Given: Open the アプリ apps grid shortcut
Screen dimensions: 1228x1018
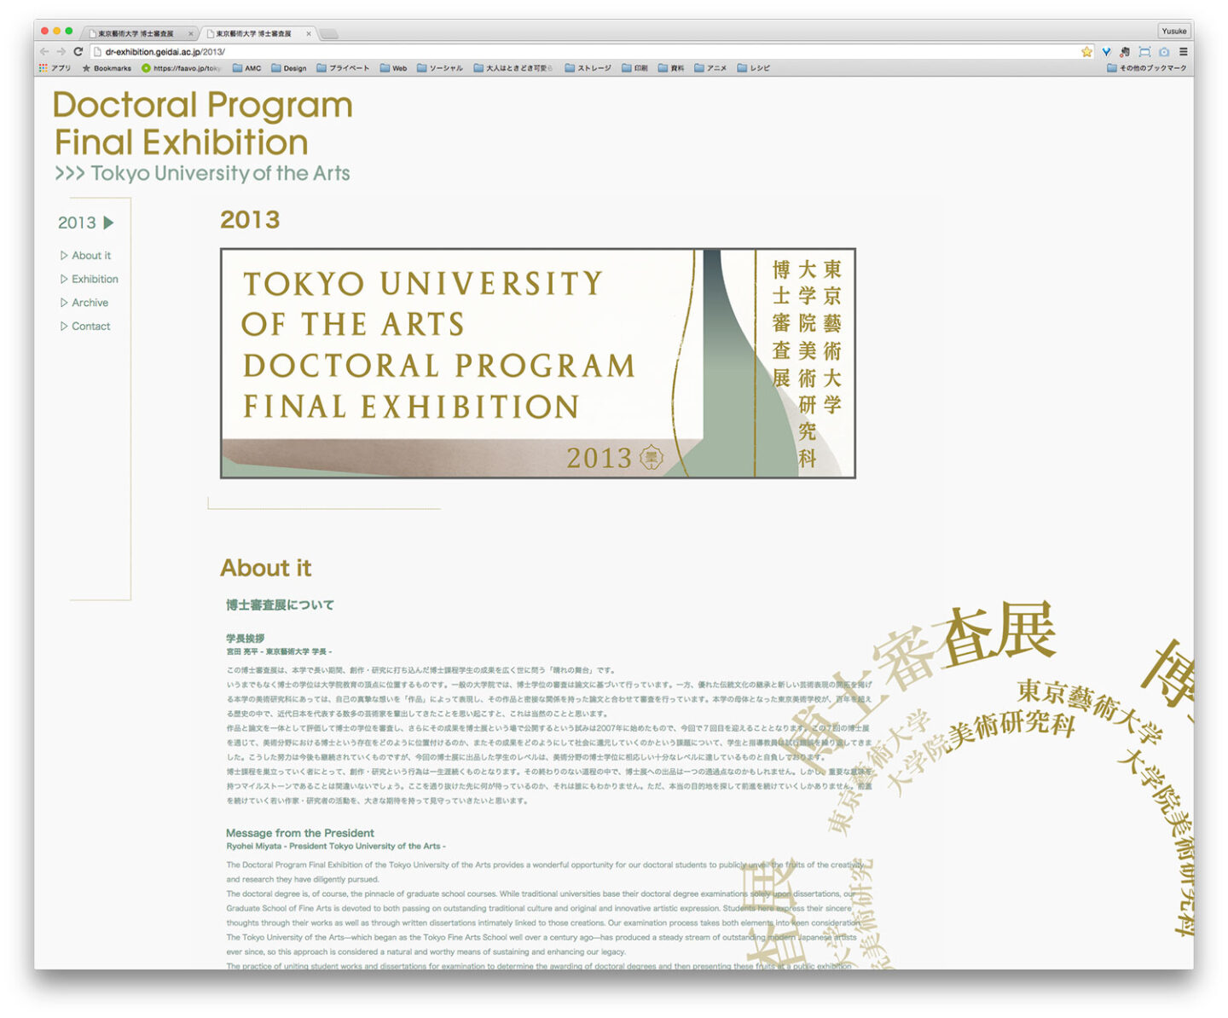Looking at the screenshot, I should coord(55,68).
